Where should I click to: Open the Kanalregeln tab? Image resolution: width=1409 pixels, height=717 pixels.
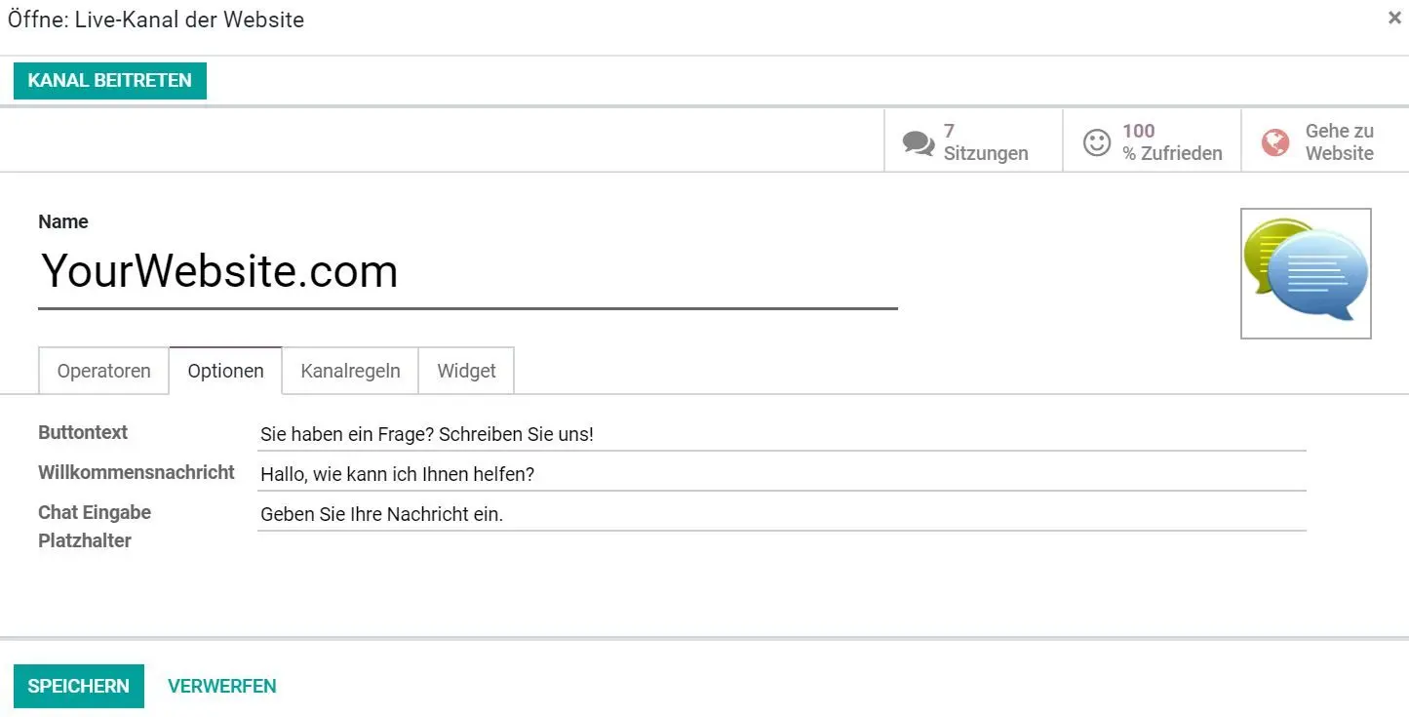click(350, 371)
